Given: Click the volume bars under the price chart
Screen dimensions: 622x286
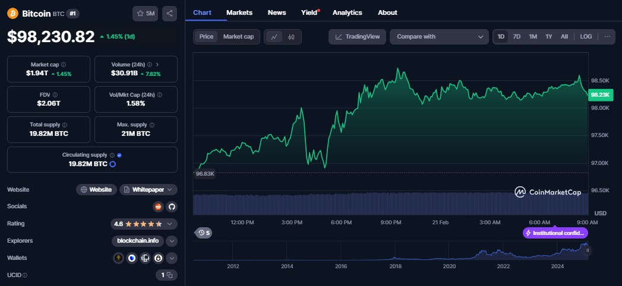Looking at the screenshot, I should click(x=390, y=204).
